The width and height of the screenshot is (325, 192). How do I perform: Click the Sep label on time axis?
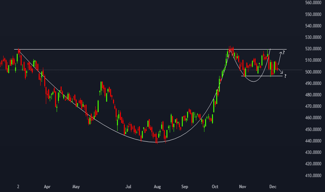point(185,187)
